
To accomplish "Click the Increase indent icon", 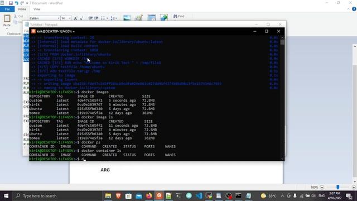I will 97,18.
